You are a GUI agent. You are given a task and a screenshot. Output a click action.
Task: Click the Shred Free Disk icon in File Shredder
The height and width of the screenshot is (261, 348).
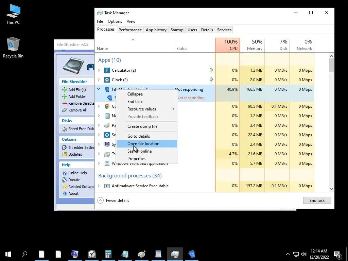[x=65, y=129]
